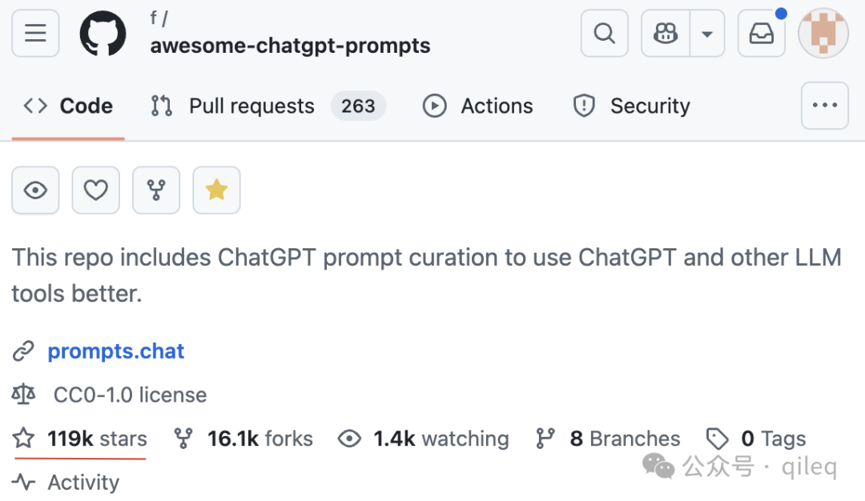Open the hamburger navigation menu
Screen dimensions: 865x501
pos(35,33)
